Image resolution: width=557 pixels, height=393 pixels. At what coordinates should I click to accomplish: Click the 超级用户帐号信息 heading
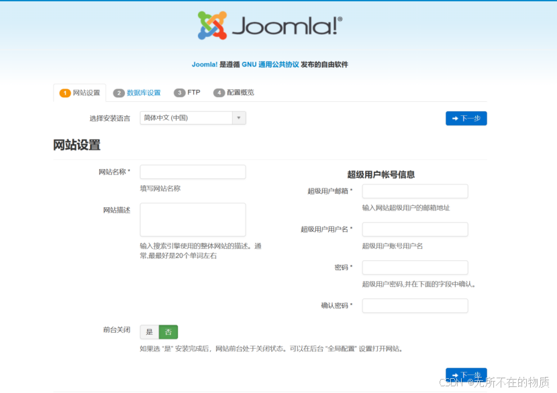click(x=381, y=174)
